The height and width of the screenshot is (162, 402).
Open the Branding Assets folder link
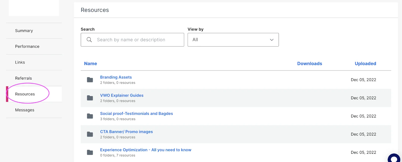[116, 77]
